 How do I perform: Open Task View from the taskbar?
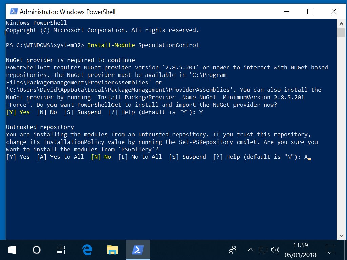(61, 250)
